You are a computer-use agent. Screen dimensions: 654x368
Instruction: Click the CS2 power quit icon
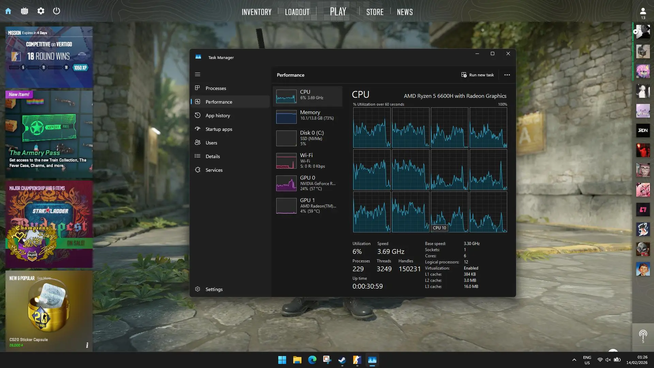click(57, 11)
